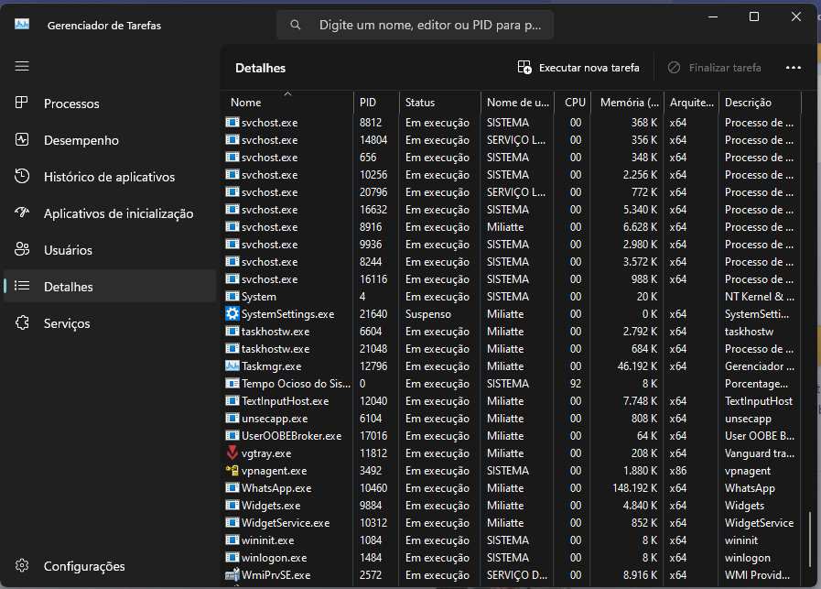Click the Usuários sidebar icon
Image resolution: width=821 pixels, height=589 pixels.
point(22,249)
